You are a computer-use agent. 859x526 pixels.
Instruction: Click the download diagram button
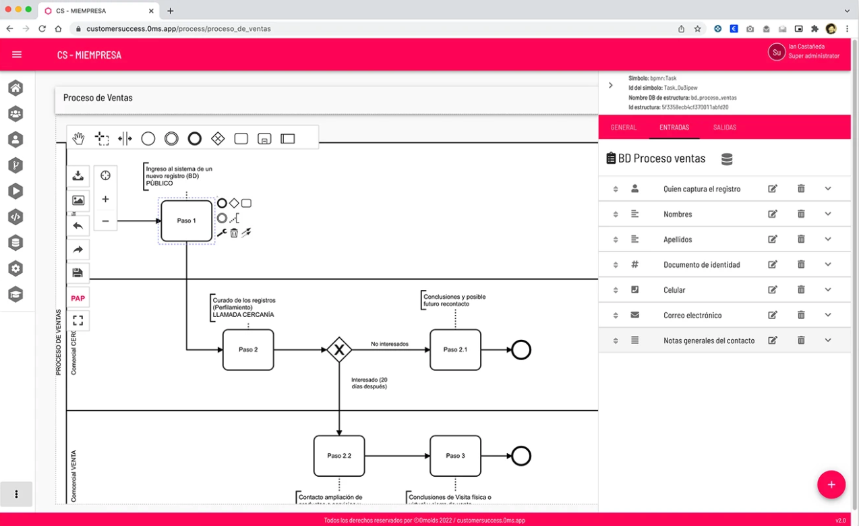78,176
